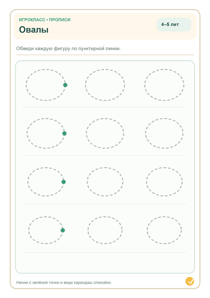Viewport: 210px width, 298px height.
Task: Click the rightmost dashed oval in first row
Action: (164, 85)
